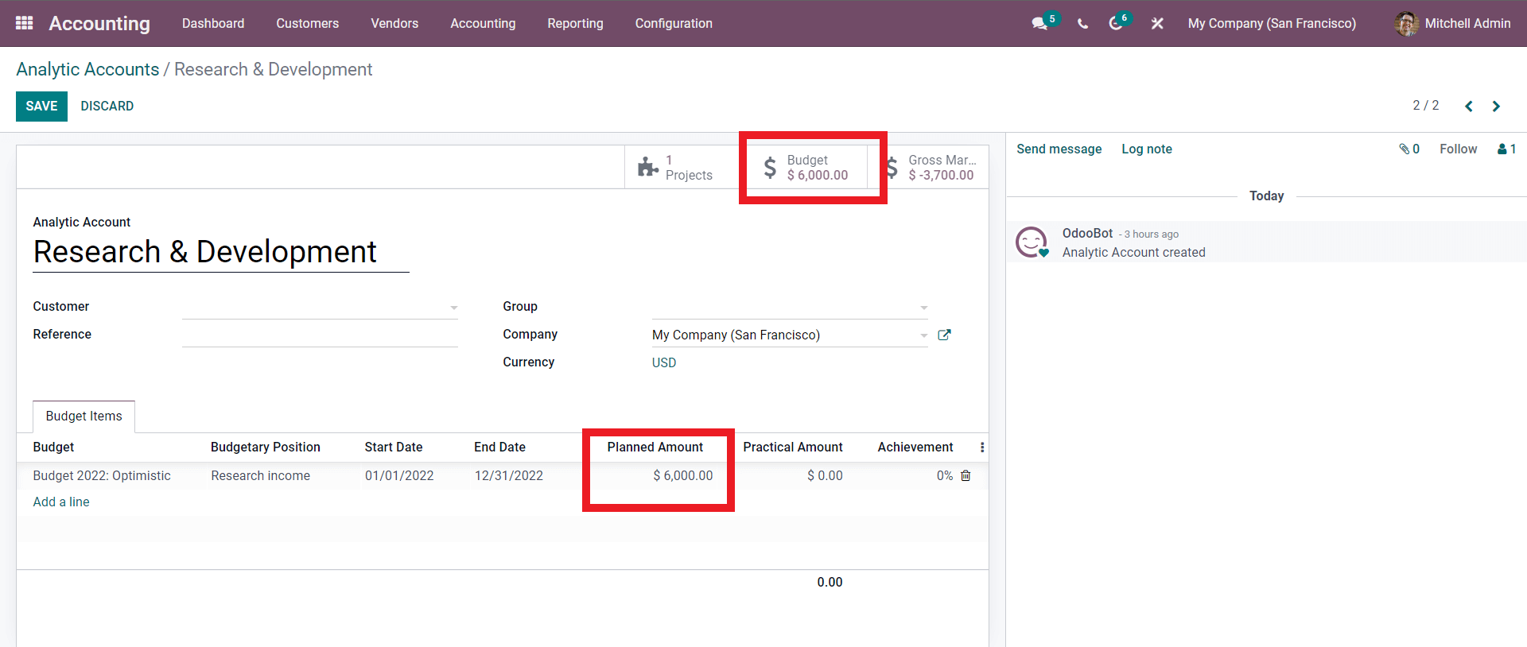This screenshot has width=1527, height=647.
Task: Click Add a line link
Action: click(61, 502)
